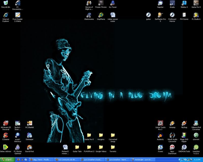This screenshot has height=162, width=203.
Task: Select Videora iPod Converter icon
Action: tap(196, 123)
